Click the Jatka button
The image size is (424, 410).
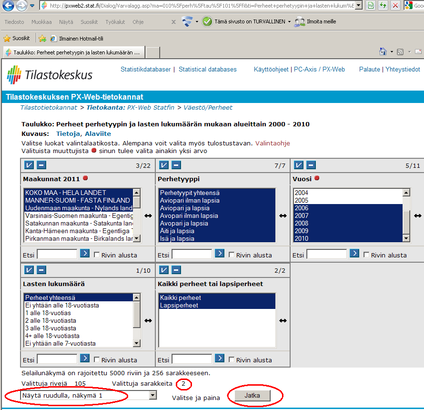click(252, 395)
